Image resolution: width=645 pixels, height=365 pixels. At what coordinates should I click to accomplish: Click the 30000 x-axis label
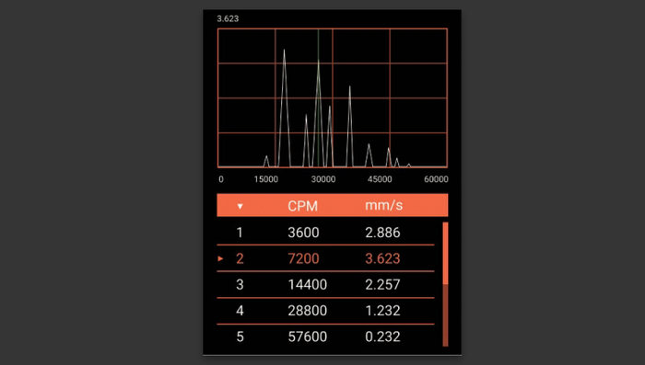(x=322, y=179)
